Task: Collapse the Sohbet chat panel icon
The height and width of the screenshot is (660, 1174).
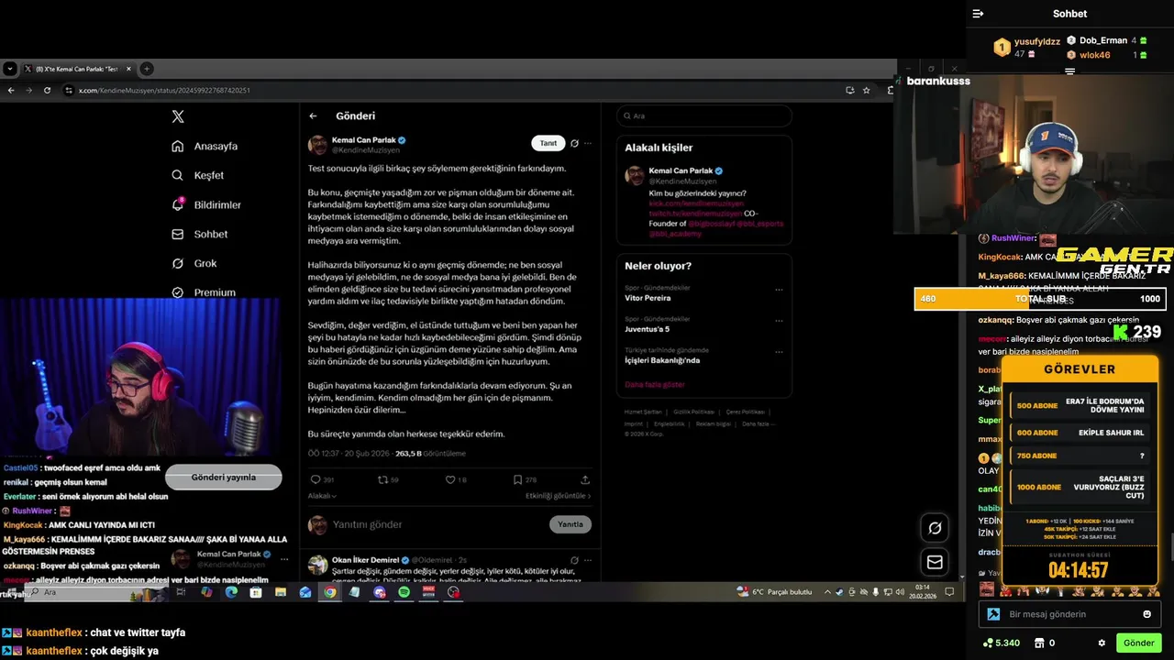Action: (978, 14)
